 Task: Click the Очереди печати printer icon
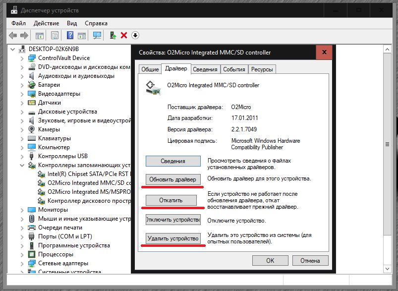pyautogui.click(x=32, y=228)
